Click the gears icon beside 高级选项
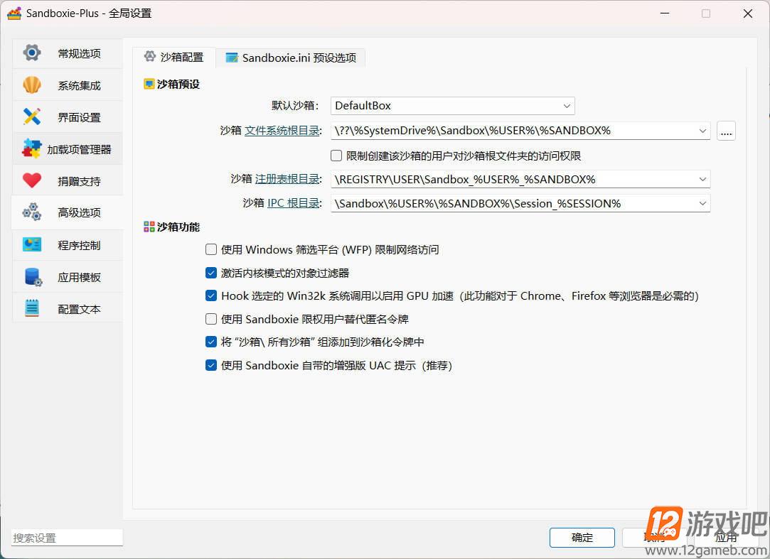The image size is (770, 559). pyautogui.click(x=32, y=212)
